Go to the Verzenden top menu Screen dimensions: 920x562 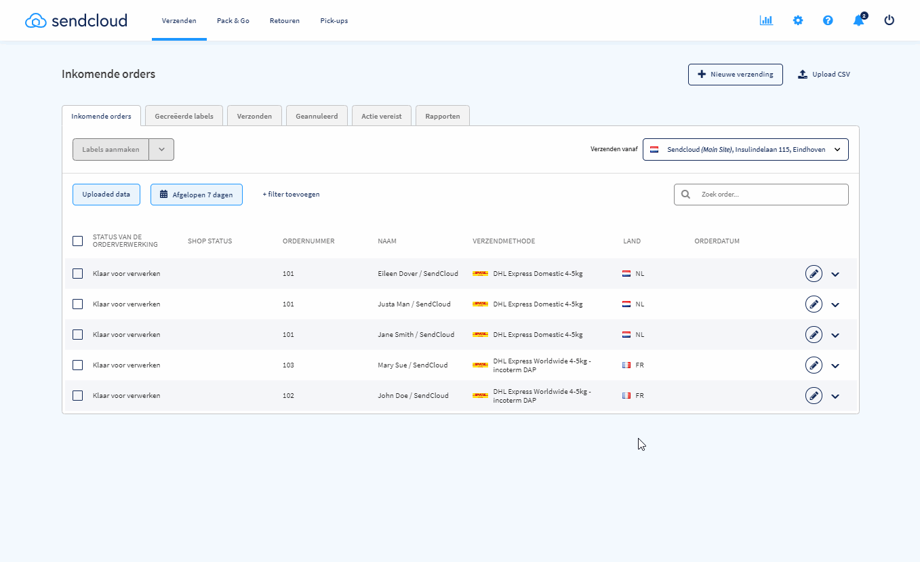(179, 21)
